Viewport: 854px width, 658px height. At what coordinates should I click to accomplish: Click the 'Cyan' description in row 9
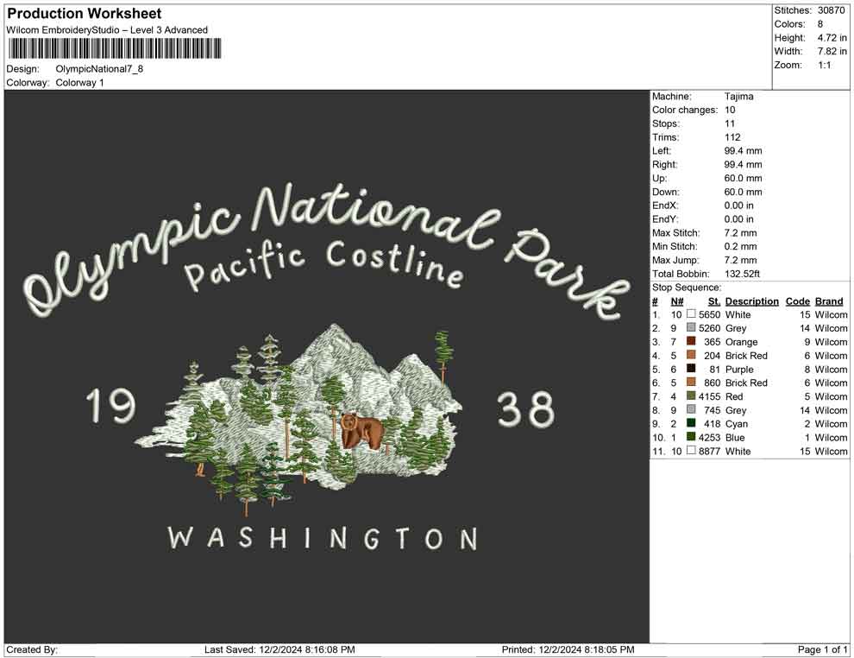click(x=737, y=424)
